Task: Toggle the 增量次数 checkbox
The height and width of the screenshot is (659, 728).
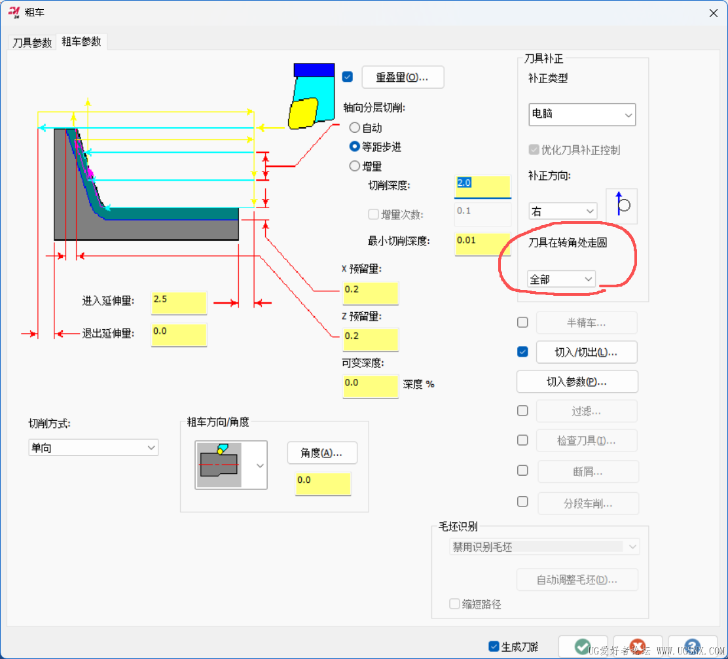Action: pos(373,214)
